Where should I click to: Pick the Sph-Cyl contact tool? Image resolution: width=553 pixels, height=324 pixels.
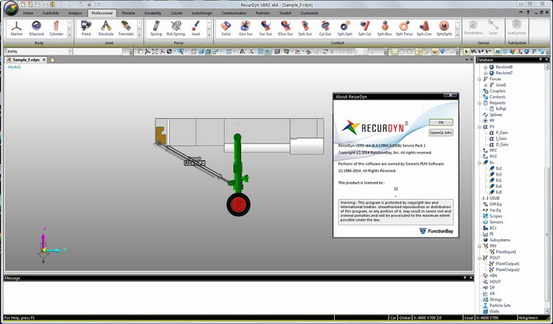[364, 29]
